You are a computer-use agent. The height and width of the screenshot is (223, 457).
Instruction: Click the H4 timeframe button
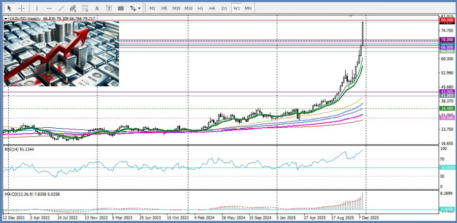coord(212,8)
